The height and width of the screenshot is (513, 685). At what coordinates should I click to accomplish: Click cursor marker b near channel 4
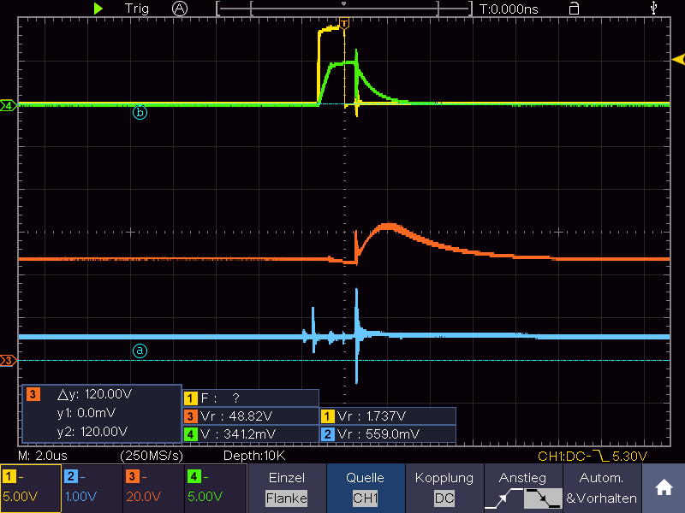coord(140,113)
